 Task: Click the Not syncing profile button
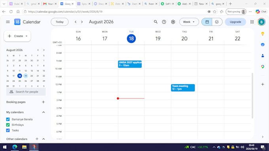click(236, 11)
